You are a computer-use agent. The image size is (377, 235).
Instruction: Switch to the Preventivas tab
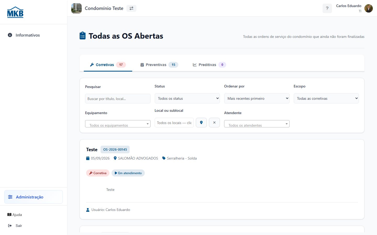(159, 65)
